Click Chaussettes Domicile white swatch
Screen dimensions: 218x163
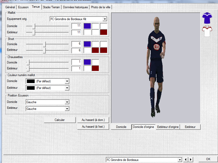coord(95,62)
